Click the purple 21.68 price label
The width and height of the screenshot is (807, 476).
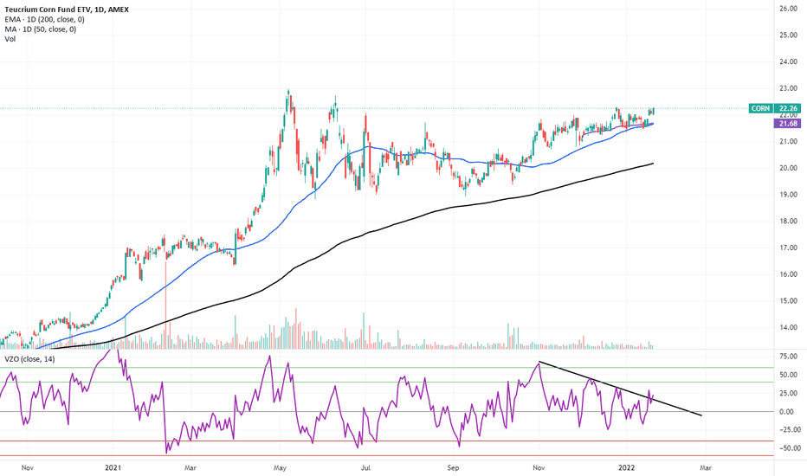coord(789,124)
